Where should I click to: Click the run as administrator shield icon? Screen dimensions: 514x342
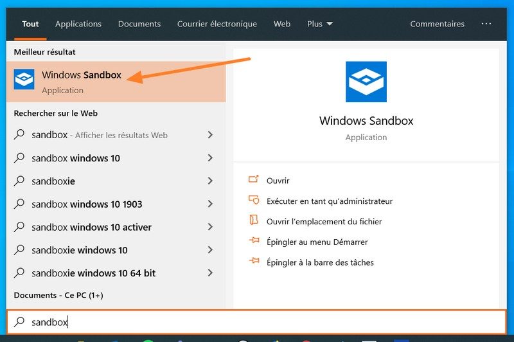click(x=254, y=200)
